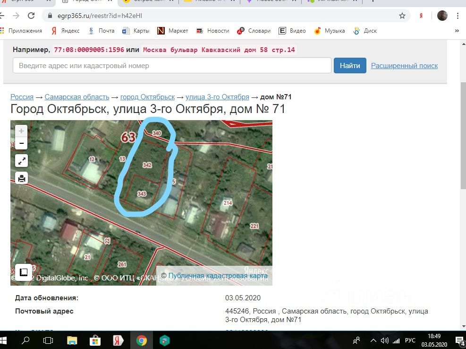Viewport: 466px width, 349px height.
Task: Switch to Chrome in the taskbar
Action: [x=142, y=340]
